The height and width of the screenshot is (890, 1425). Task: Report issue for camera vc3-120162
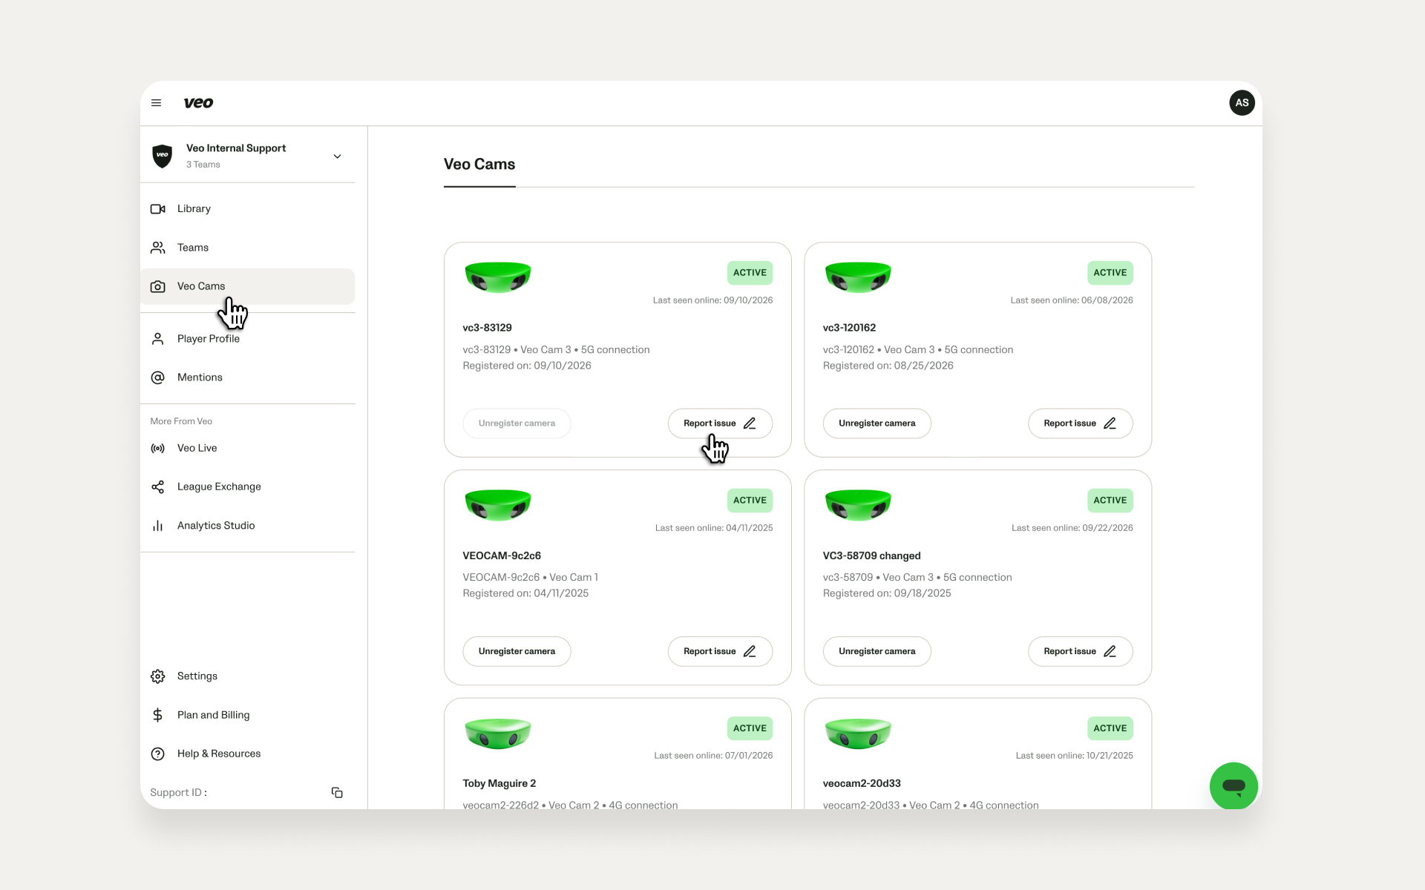1080,423
